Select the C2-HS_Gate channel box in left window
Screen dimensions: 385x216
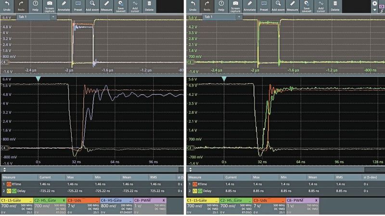pos(50,205)
